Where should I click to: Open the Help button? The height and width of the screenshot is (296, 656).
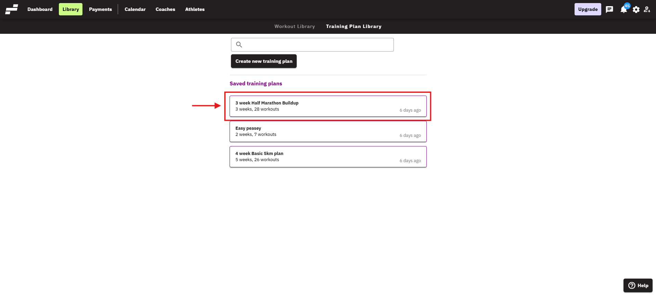point(638,285)
